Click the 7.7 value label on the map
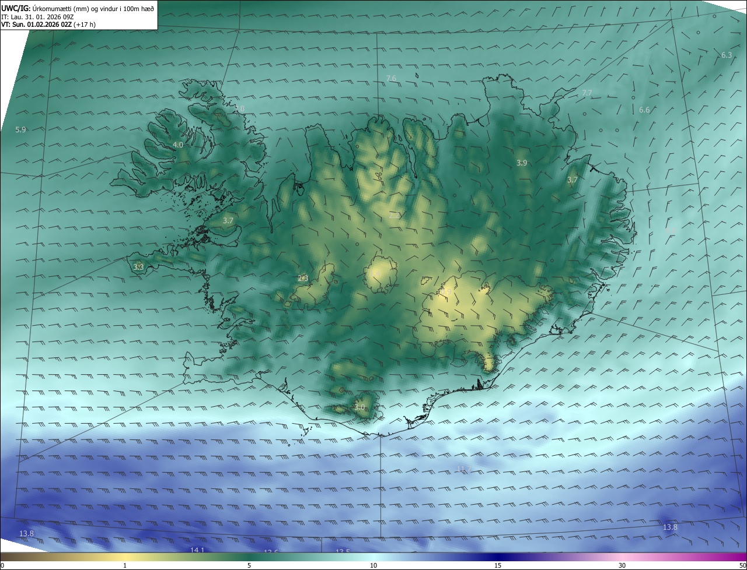The image size is (747, 570). click(x=587, y=93)
